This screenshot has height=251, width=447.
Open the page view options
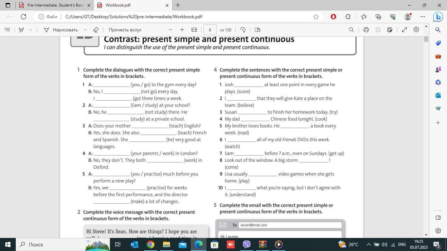[258, 30]
